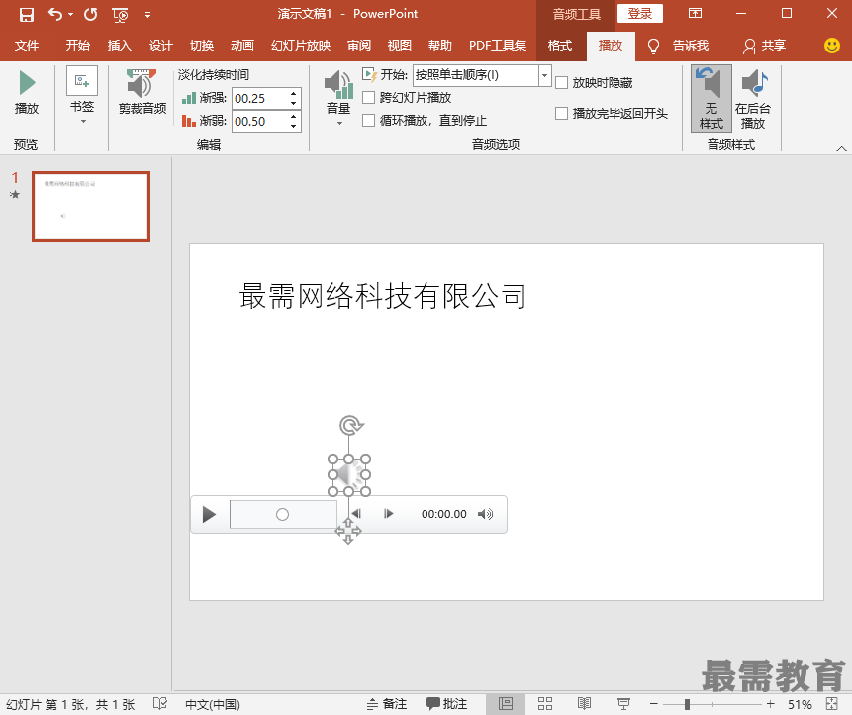Select slide 1 thumbnail
The width and height of the screenshot is (852, 715).
tap(91, 206)
